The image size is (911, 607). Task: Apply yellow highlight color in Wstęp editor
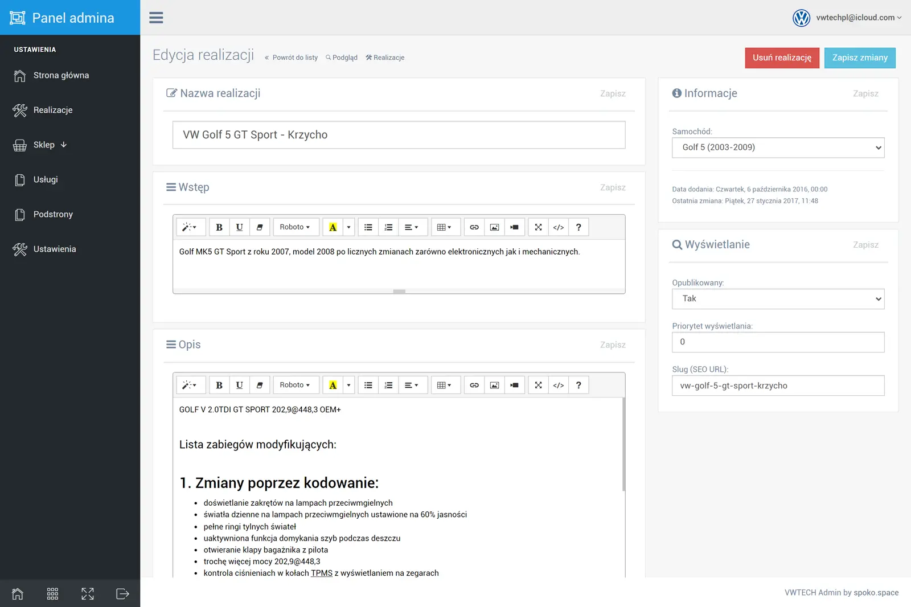[x=333, y=227]
